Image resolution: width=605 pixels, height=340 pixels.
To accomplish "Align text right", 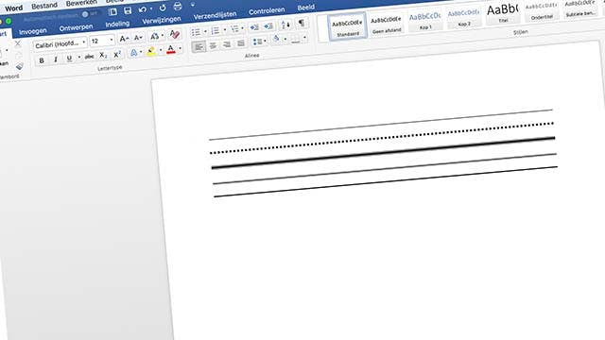I will [x=227, y=44].
